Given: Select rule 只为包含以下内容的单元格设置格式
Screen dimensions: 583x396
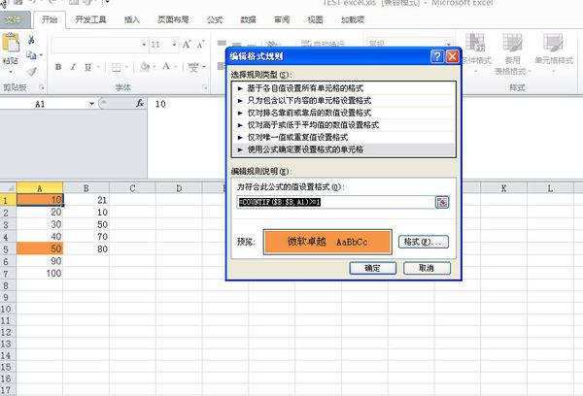Looking at the screenshot, I should 344,100.
